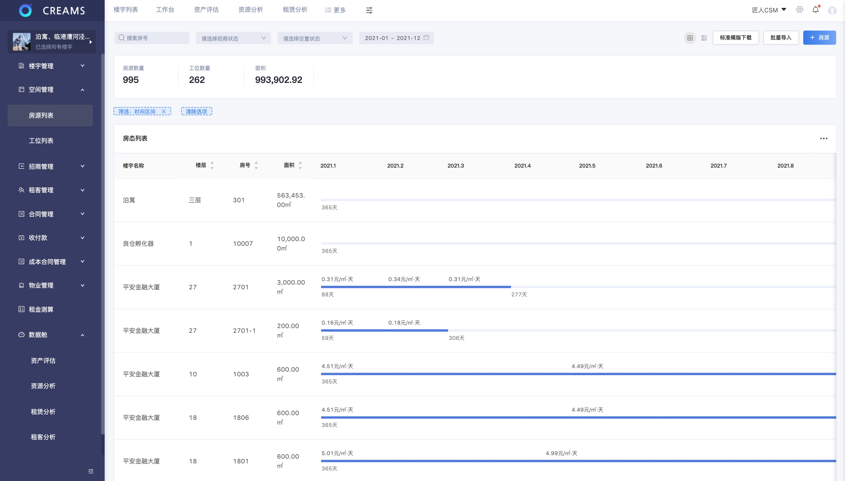Switch to list view toggle

[x=704, y=38]
